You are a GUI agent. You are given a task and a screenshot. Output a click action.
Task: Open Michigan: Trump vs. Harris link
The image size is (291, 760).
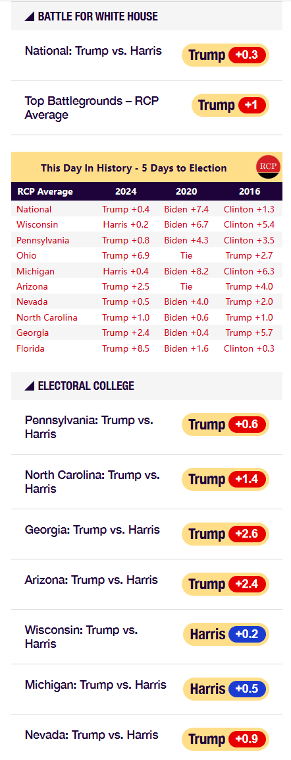[95, 684]
